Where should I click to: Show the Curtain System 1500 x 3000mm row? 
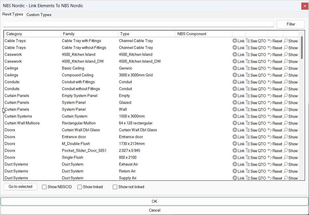[x=291, y=116]
